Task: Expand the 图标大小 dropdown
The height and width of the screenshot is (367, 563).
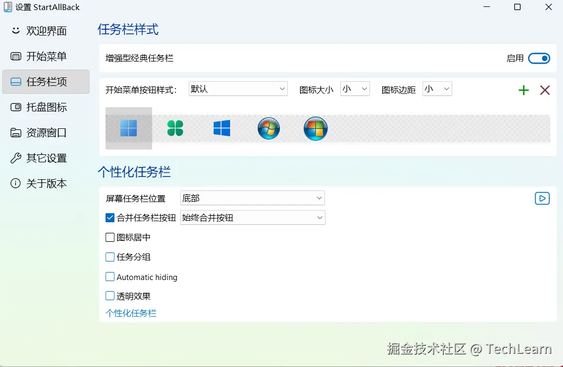Action: (x=355, y=89)
